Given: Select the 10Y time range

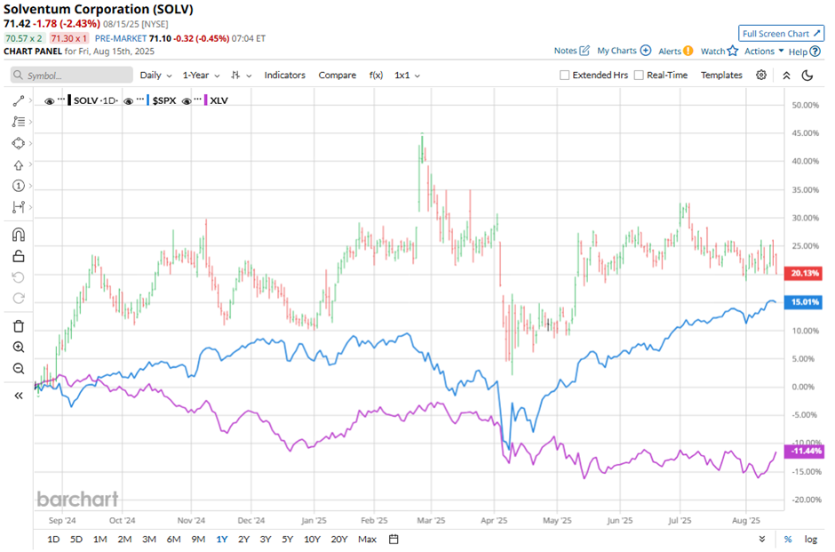Looking at the screenshot, I should (x=312, y=540).
